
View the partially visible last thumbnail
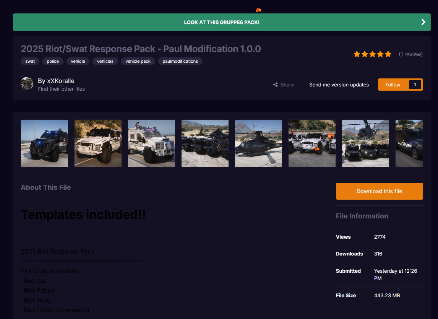409,143
